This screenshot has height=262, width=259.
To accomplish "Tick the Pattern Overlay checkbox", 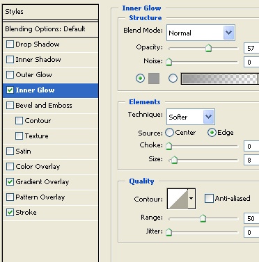I will (x=10, y=197).
